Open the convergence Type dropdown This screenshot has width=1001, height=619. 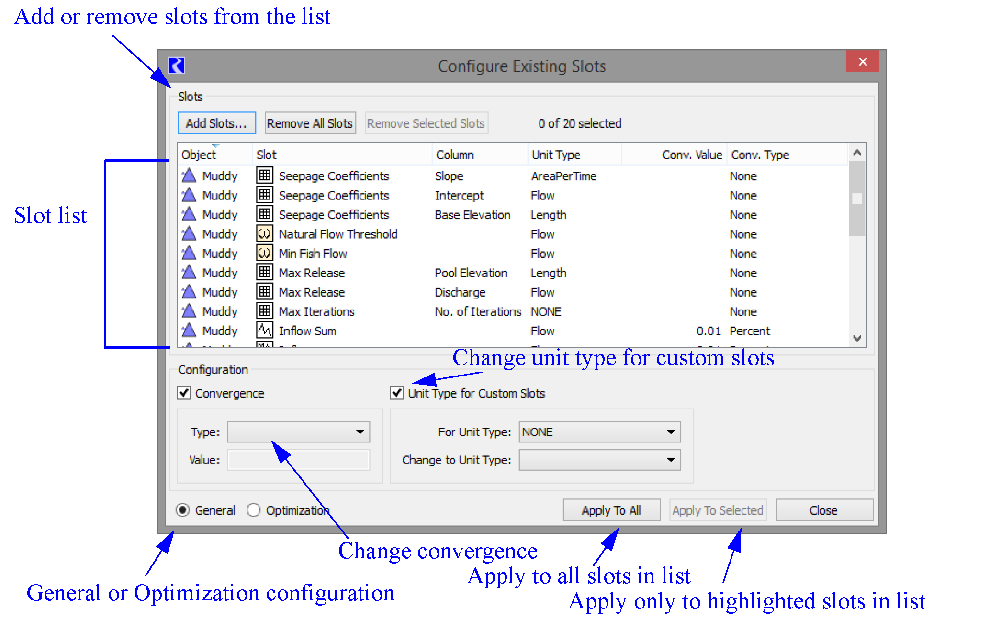click(x=299, y=432)
